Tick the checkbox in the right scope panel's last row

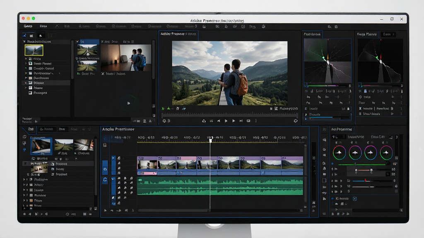point(360,114)
